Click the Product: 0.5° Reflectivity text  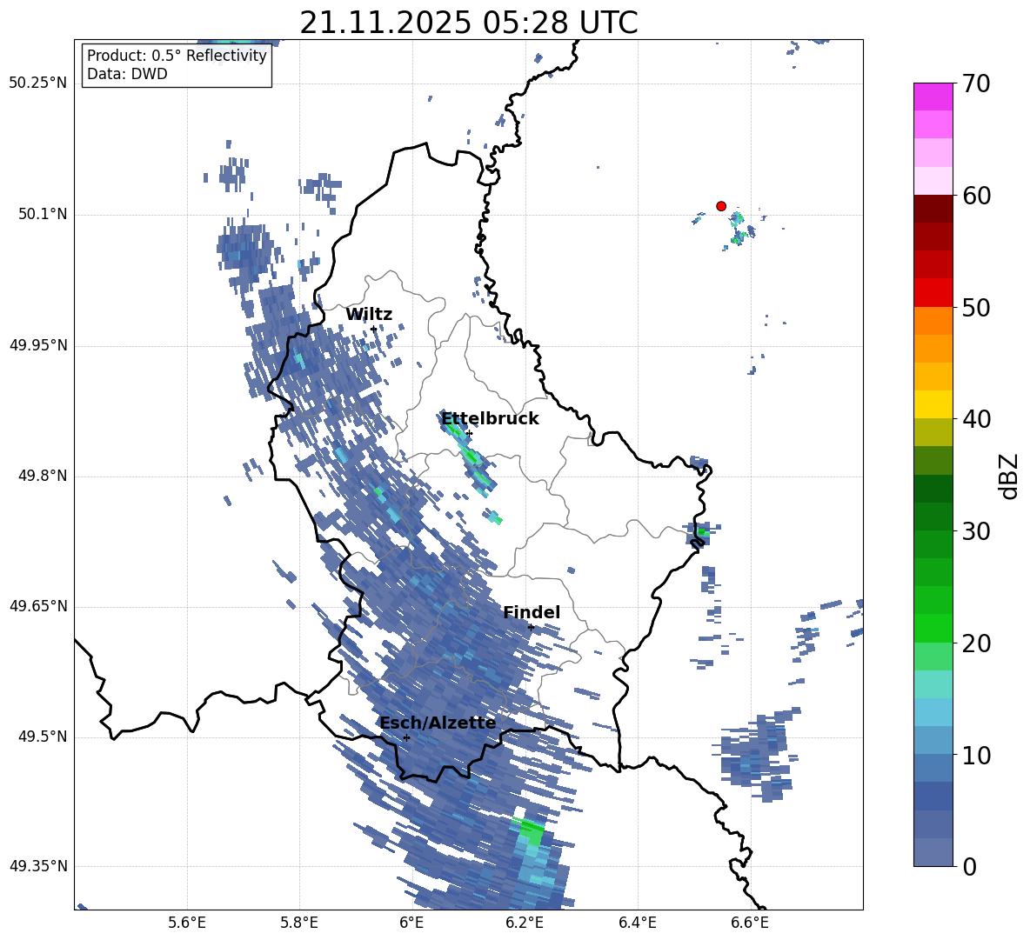click(177, 56)
